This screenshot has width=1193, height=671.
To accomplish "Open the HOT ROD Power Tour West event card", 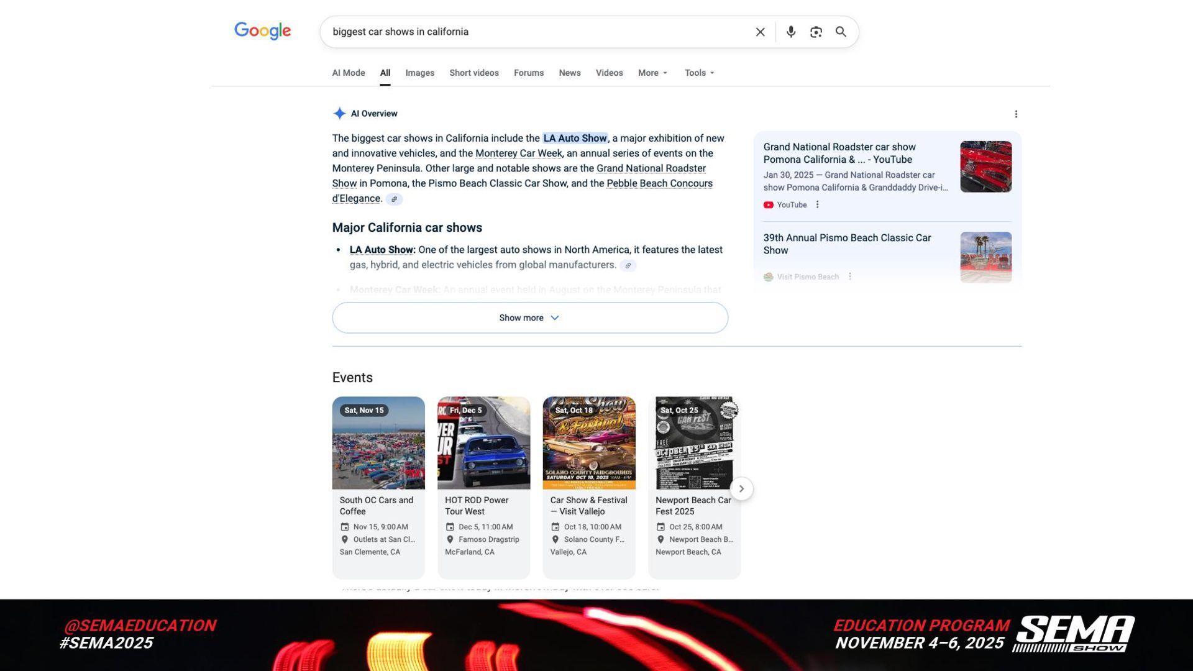I will [x=483, y=487].
